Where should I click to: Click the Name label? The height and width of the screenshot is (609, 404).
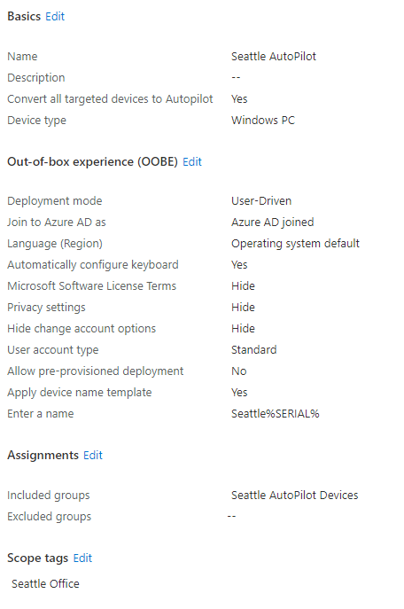click(22, 57)
